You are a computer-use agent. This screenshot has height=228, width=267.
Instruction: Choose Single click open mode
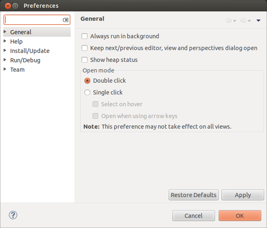87,92
